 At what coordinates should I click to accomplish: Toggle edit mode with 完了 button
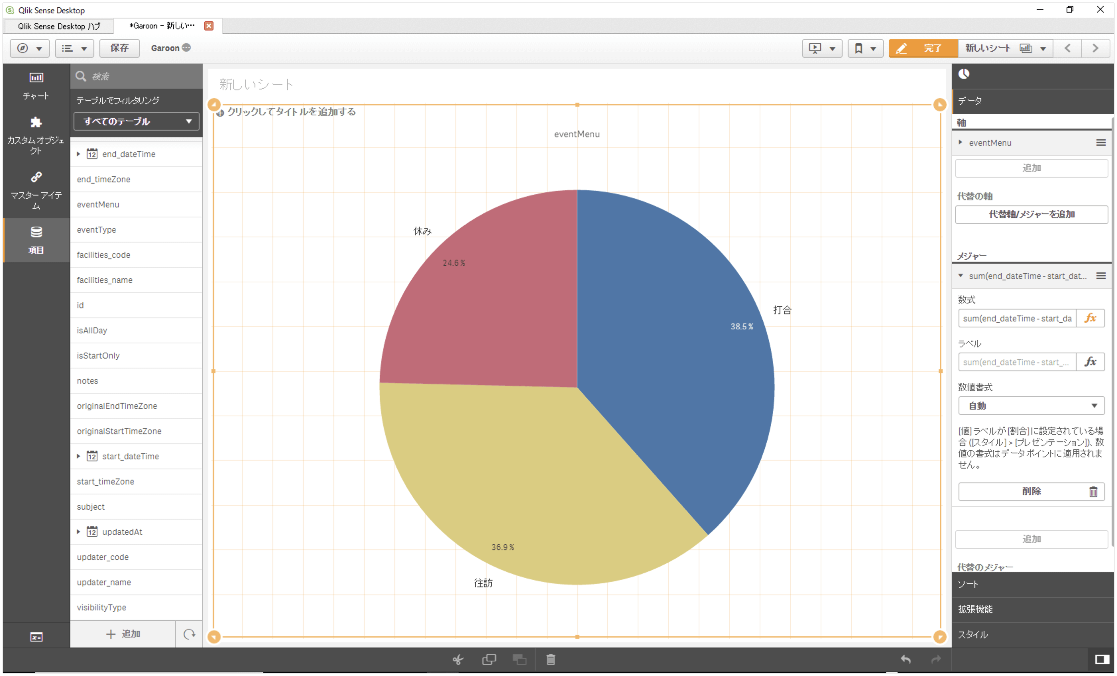coord(923,48)
